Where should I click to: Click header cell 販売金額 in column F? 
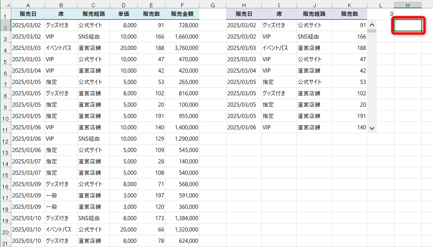pyautogui.click(x=182, y=14)
